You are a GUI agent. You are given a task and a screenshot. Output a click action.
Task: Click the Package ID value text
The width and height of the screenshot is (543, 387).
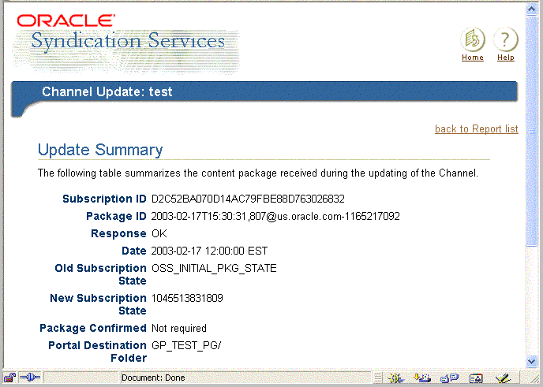(x=275, y=217)
